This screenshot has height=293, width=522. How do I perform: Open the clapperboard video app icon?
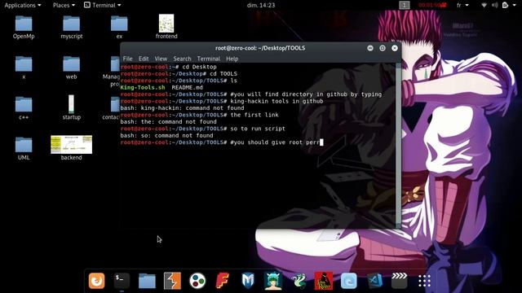point(399,281)
